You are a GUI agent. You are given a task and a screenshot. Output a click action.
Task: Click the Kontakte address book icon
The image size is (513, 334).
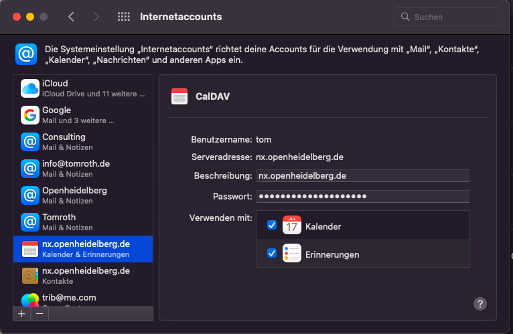tap(30, 276)
